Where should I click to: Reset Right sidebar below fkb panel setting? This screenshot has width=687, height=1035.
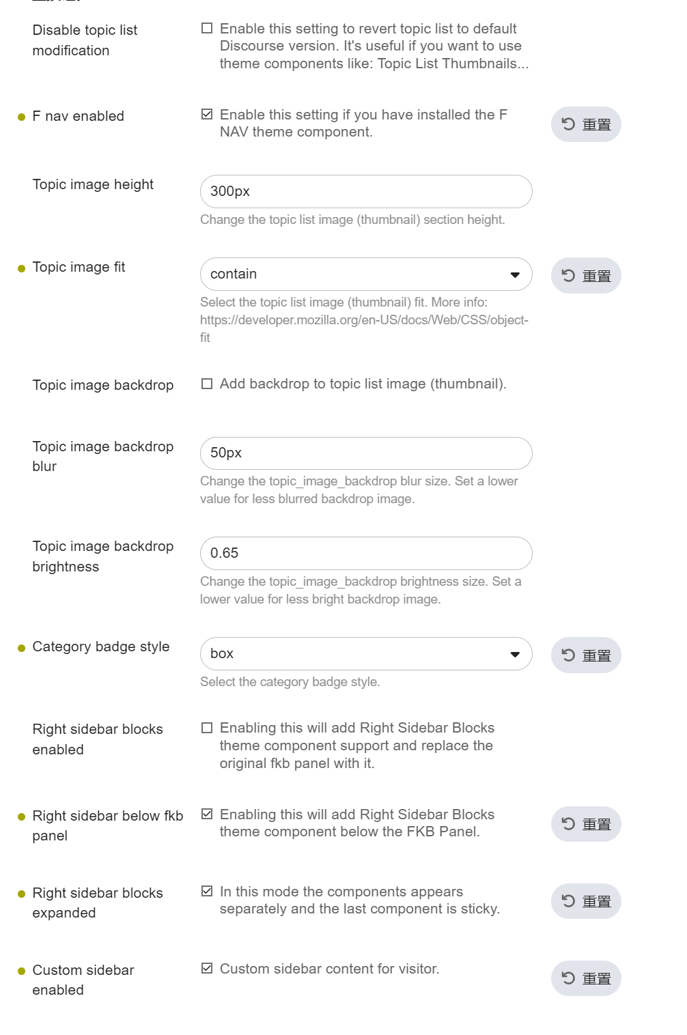586,824
